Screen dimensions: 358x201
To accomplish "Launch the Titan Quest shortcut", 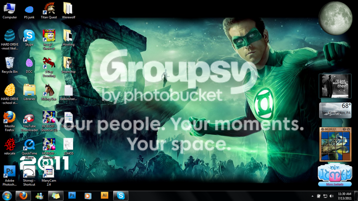I will pyautogui.click(x=49, y=11).
